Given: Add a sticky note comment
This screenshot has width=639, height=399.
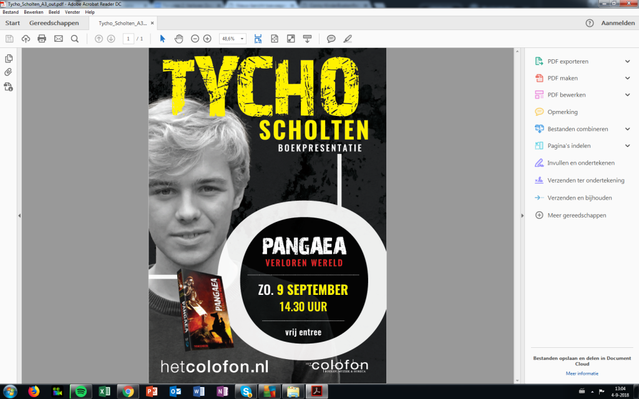Looking at the screenshot, I should 331,39.
